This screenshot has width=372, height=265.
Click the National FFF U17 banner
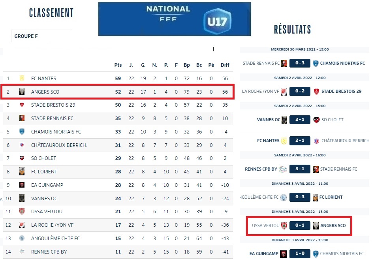point(174,19)
